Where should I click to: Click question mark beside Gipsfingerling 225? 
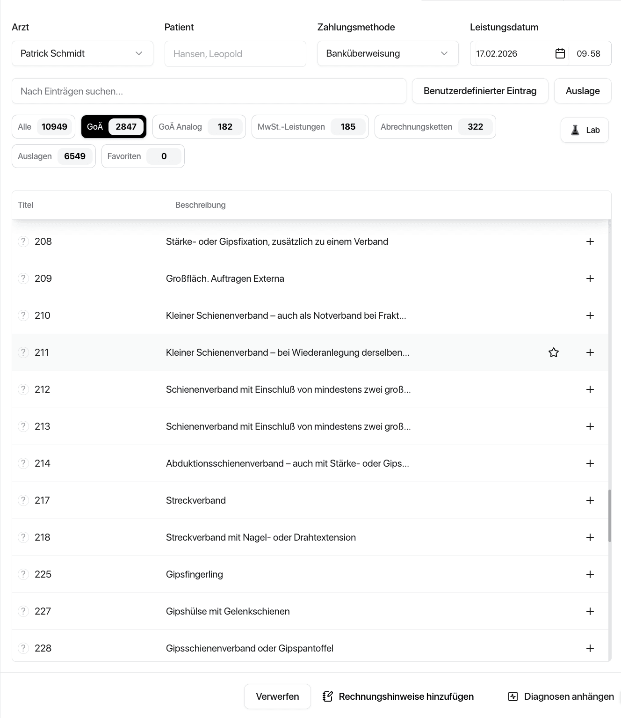pos(23,574)
